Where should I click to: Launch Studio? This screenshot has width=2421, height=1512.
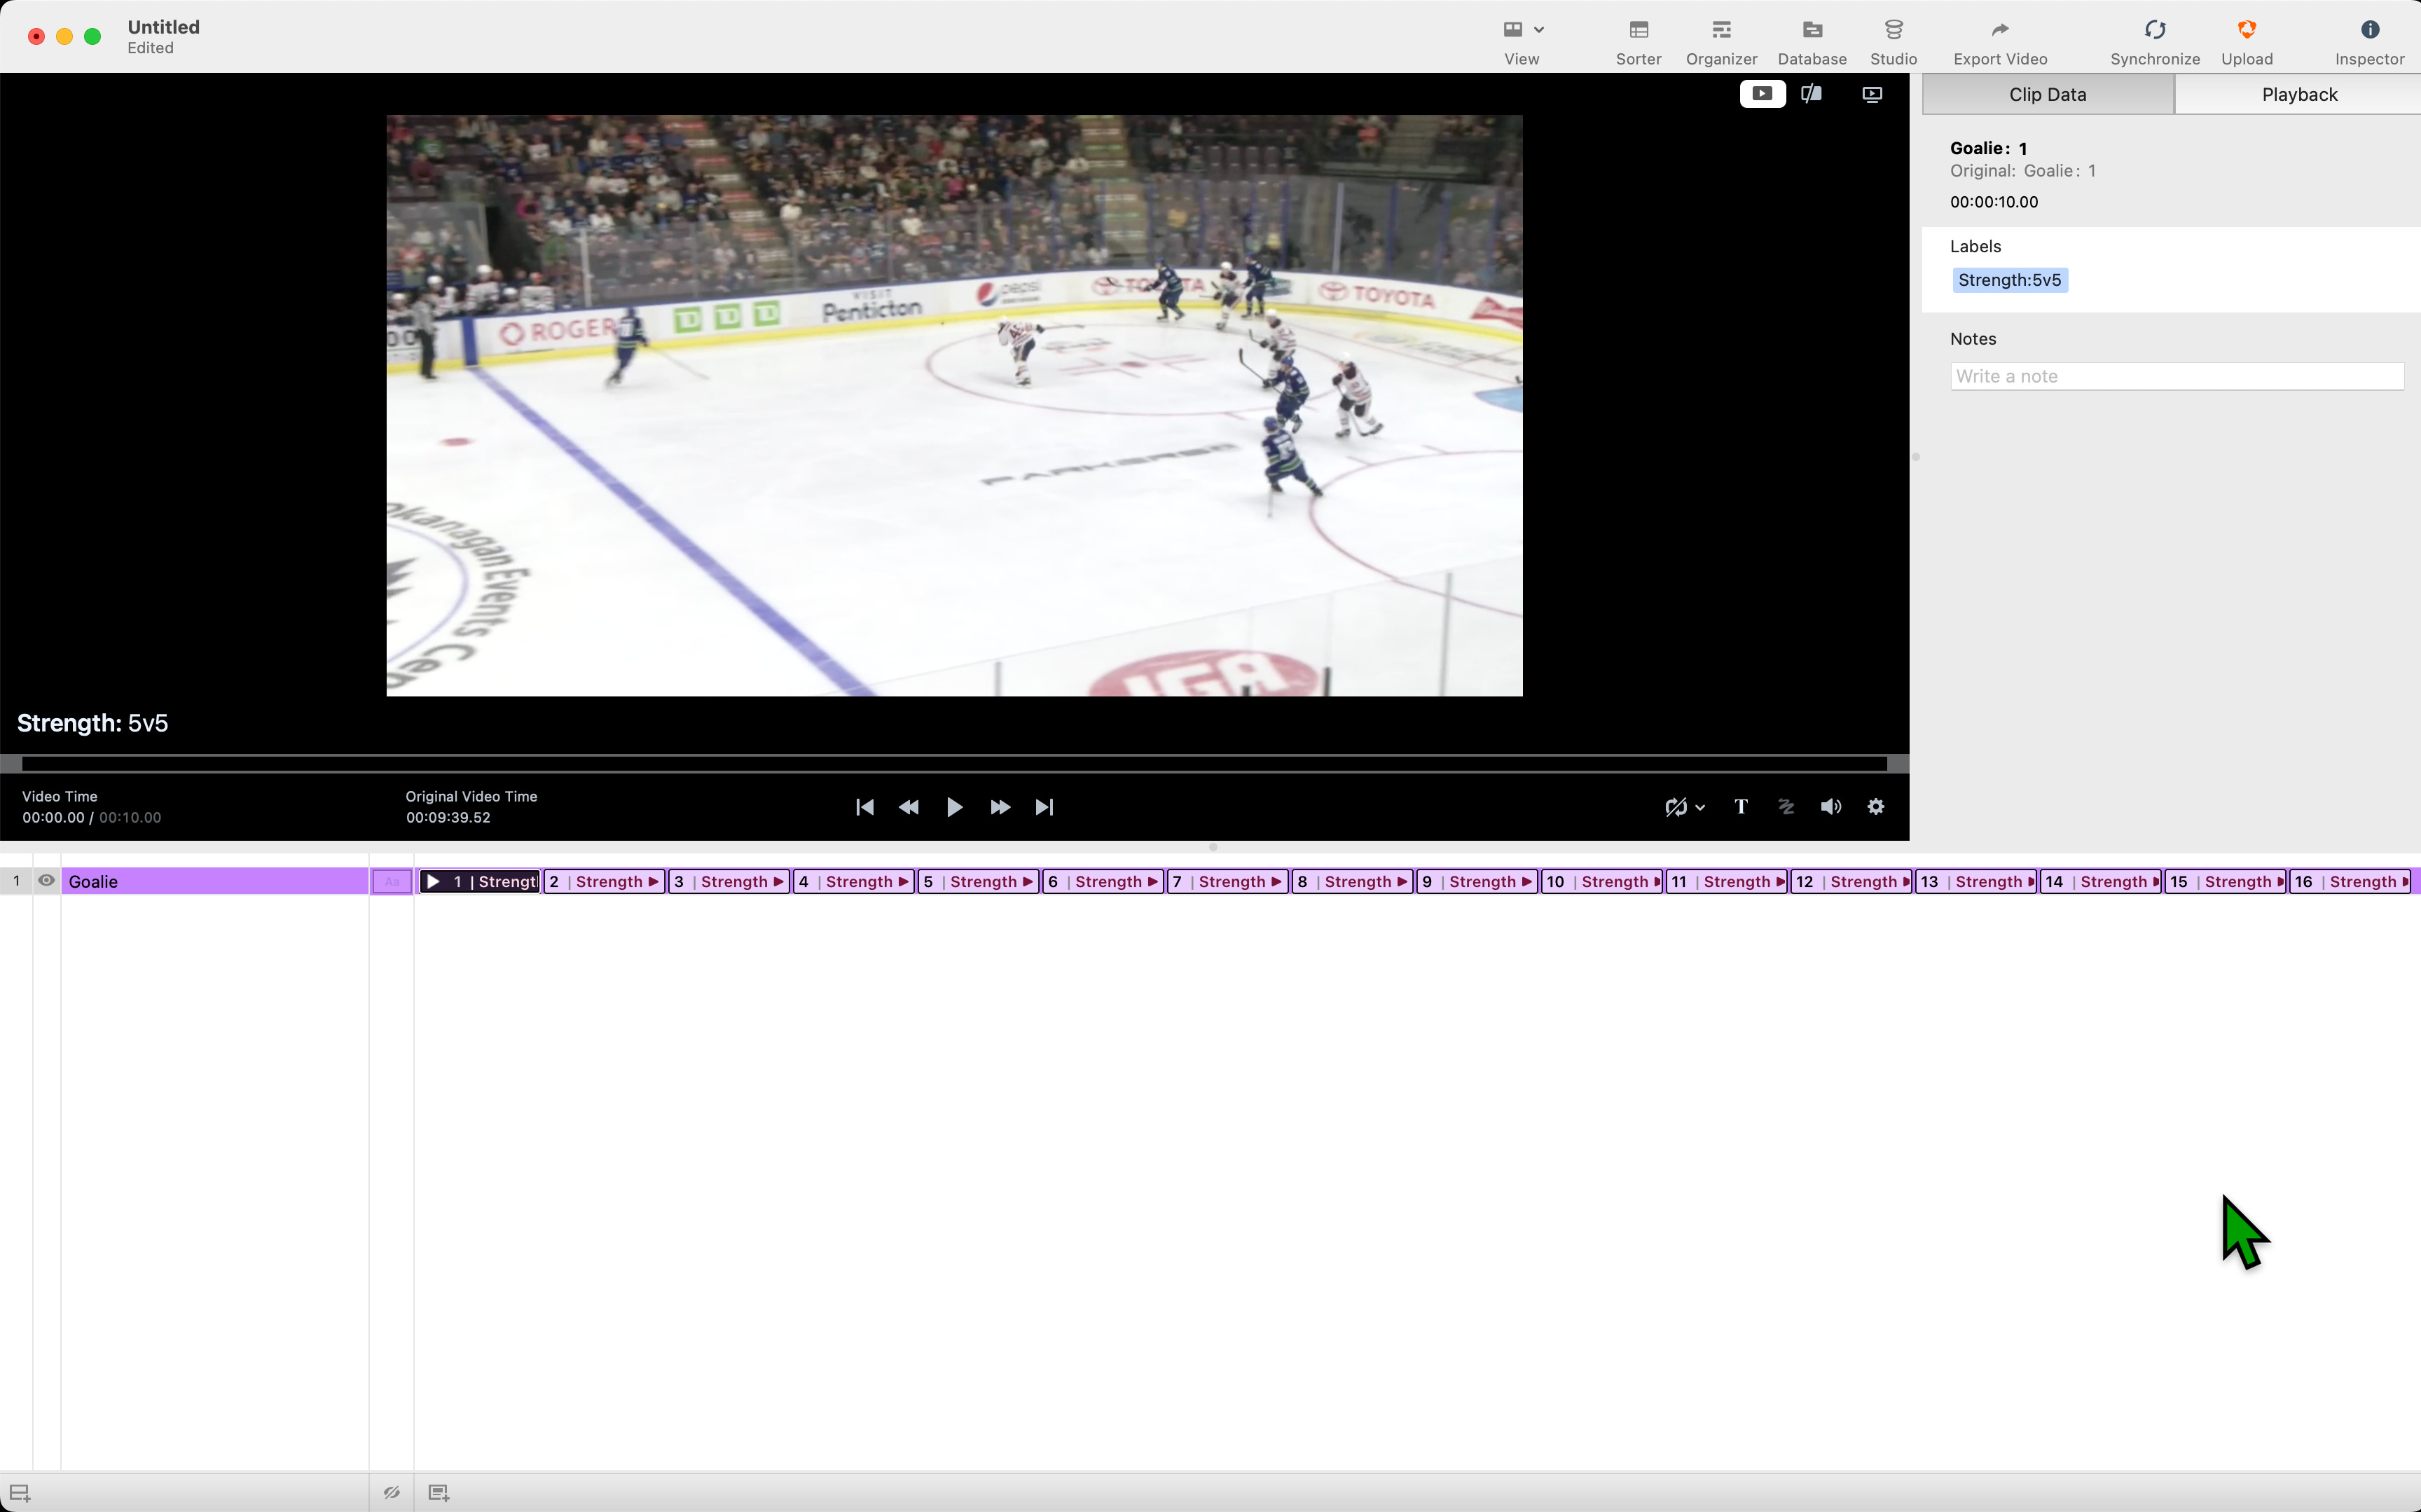[x=1892, y=40]
